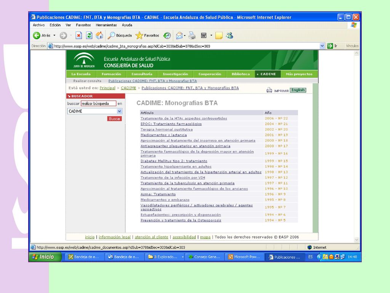Switch the page language to English
Viewport: 390px width, 293px height.
(x=298, y=90)
